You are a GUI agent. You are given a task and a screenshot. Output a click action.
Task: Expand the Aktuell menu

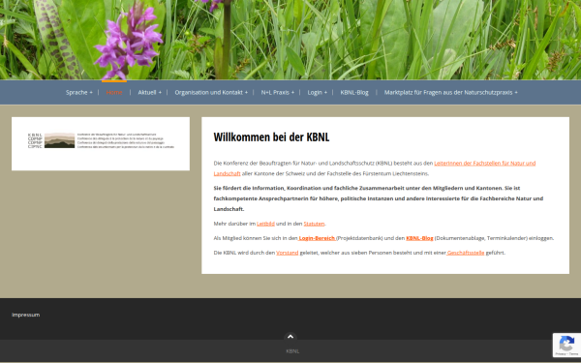[150, 93]
